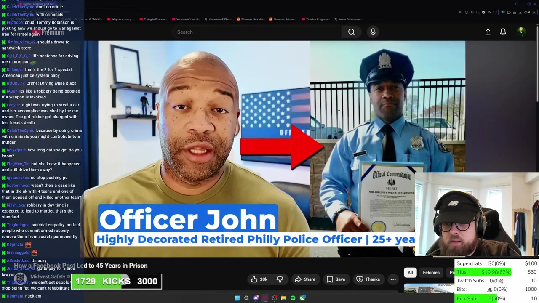The width and height of the screenshot is (539, 303).
Task: Open more actions three-dot menu
Action: coord(393,279)
